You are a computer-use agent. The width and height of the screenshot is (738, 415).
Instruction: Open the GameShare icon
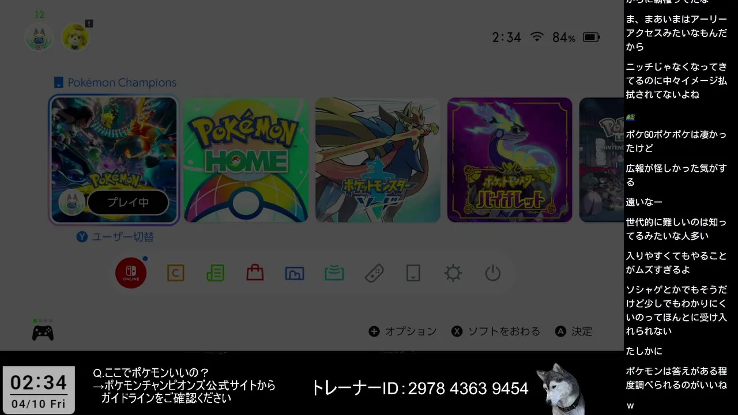click(x=334, y=273)
